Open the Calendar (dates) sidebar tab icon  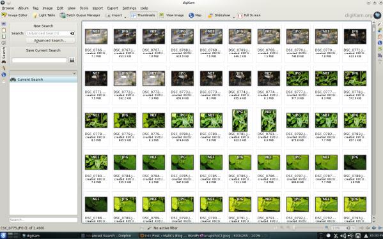coord(4,36)
